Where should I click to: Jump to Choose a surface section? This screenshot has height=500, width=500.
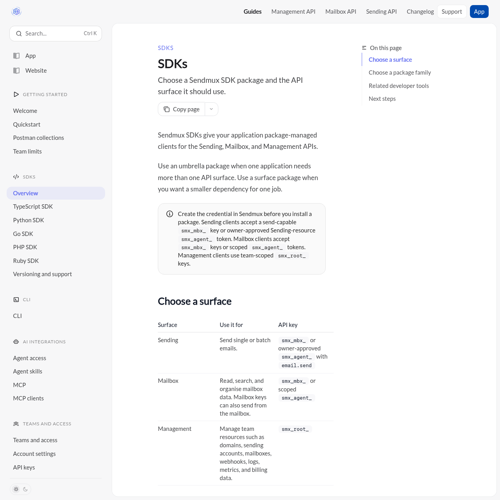pyautogui.click(x=390, y=59)
